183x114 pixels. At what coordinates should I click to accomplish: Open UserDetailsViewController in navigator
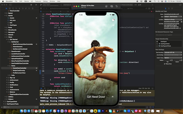click(20, 63)
